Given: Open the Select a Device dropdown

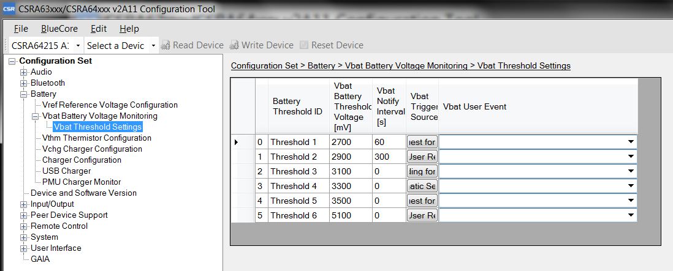Looking at the screenshot, I should click(x=153, y=46).
